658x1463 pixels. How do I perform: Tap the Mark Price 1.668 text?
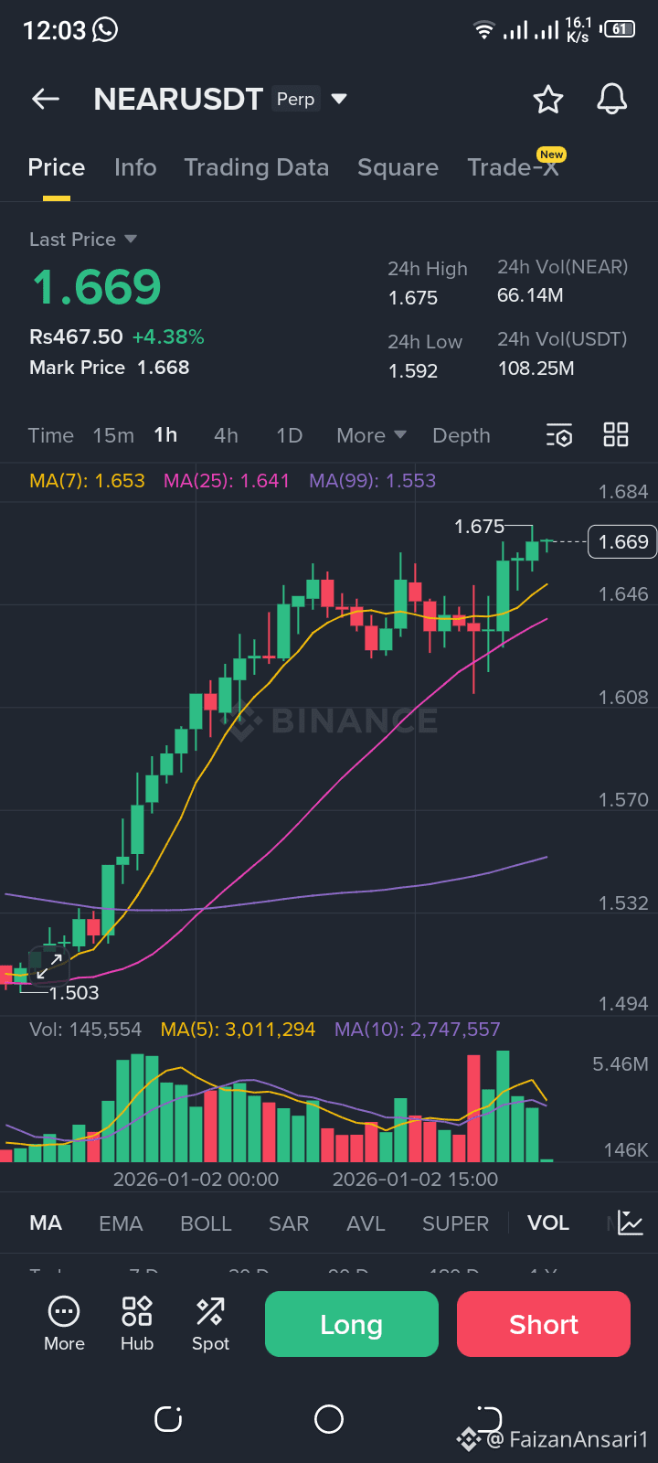[110, 368]
